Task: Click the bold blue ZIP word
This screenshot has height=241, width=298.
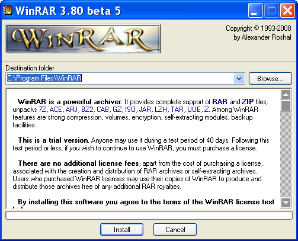Action: tap(248, 102)
